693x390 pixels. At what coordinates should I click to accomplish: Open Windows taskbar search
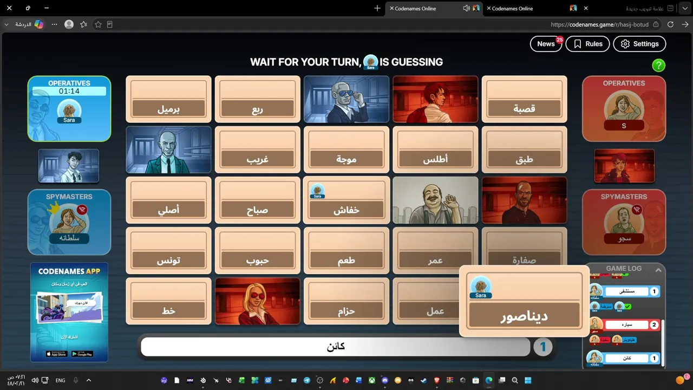click(515, 380)
